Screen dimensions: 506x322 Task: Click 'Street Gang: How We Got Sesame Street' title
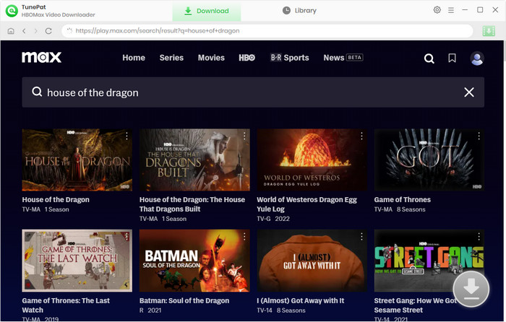coord(416,305)
